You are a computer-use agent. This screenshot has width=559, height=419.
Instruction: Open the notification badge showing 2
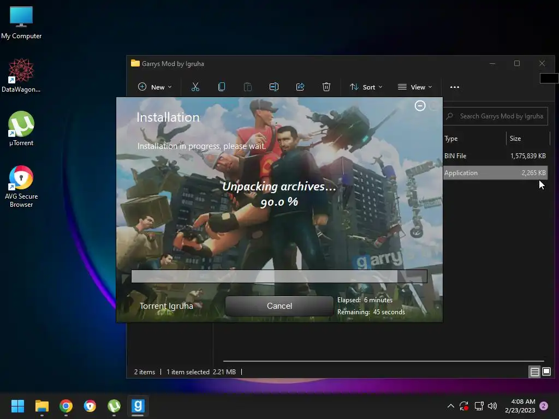click(x=544, y=406)
